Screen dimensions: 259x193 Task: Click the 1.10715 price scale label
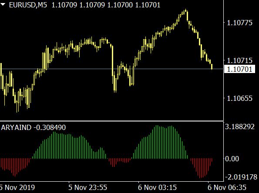coord(240,61)
